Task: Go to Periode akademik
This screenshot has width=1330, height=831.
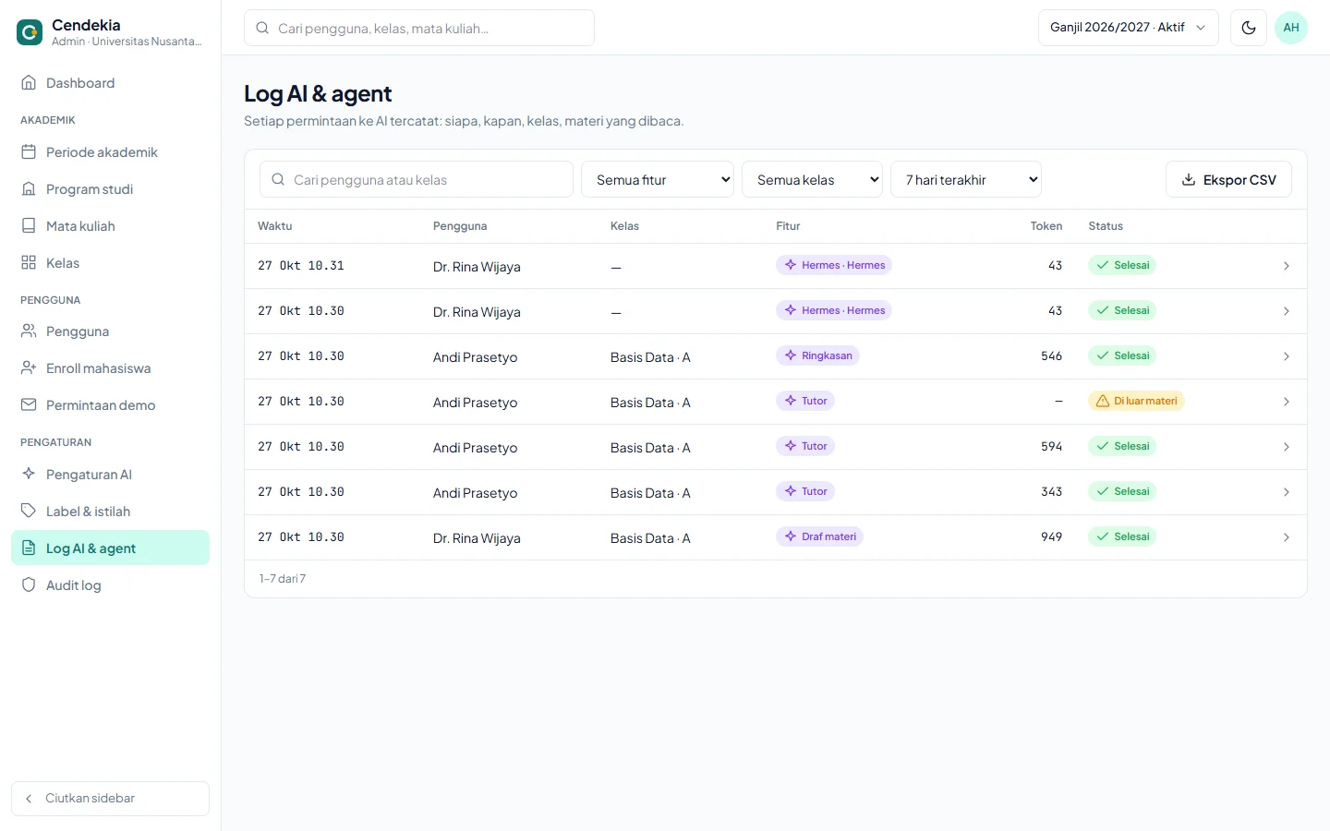Action: click(x=110, y=152)
